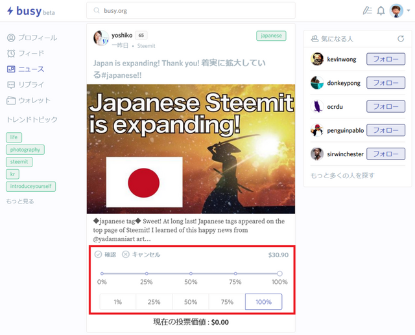Open ウォレット in sidebar
Viewport: 415px width, 335px height.
(x=29, y=100)
